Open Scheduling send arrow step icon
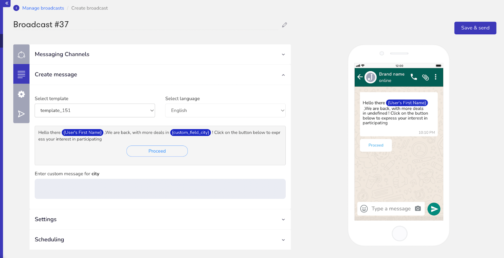The image size is (504, 258). click(x=21, y=114)
